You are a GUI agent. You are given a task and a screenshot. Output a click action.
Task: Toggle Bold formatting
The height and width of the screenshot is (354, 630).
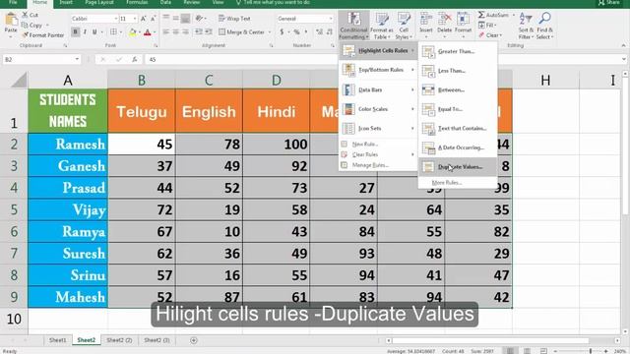(75, 31)
